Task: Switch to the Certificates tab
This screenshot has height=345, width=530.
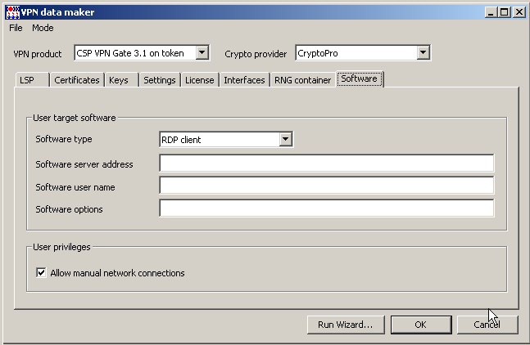Action: 77,80
